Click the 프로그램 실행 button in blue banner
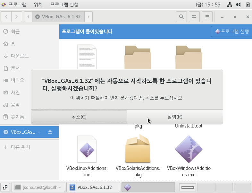Viewport: 252px width, 193px height. (x=232, y=31)
